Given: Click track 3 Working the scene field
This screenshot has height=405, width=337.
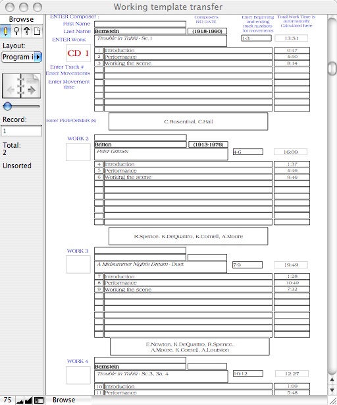Looking at the screenshot, I should (188, 63).
